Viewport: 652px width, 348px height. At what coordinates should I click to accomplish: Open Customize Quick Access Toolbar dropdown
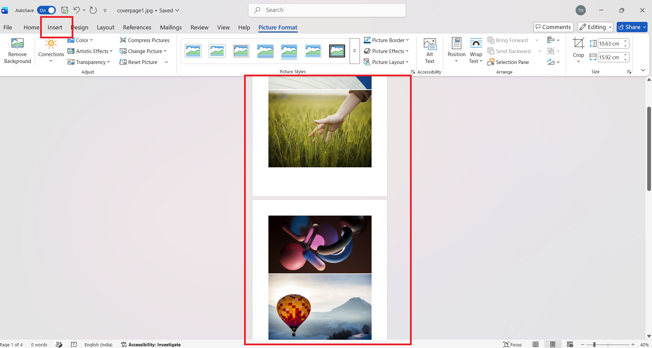[105, 11]
